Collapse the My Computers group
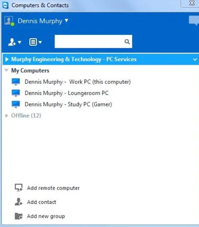The width and height of the screenshot is (199, 227). [x=6, y=70]
